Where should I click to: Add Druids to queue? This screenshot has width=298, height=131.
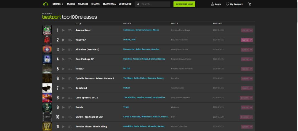pos(70,107)
